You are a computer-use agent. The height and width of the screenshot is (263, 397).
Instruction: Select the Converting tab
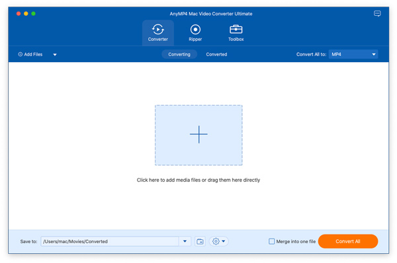(x=179, y=54)
